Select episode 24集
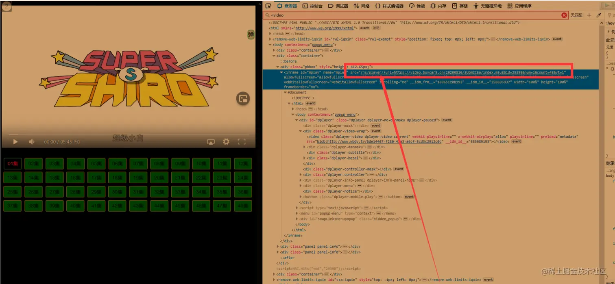Viewport: 615px width, 284px height. tap(243, 178)
